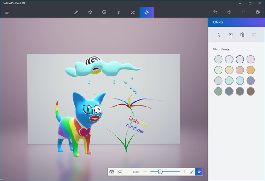265x181 pixels.
Task: Zoom in with the plus button
Action: tap(184, 172)
